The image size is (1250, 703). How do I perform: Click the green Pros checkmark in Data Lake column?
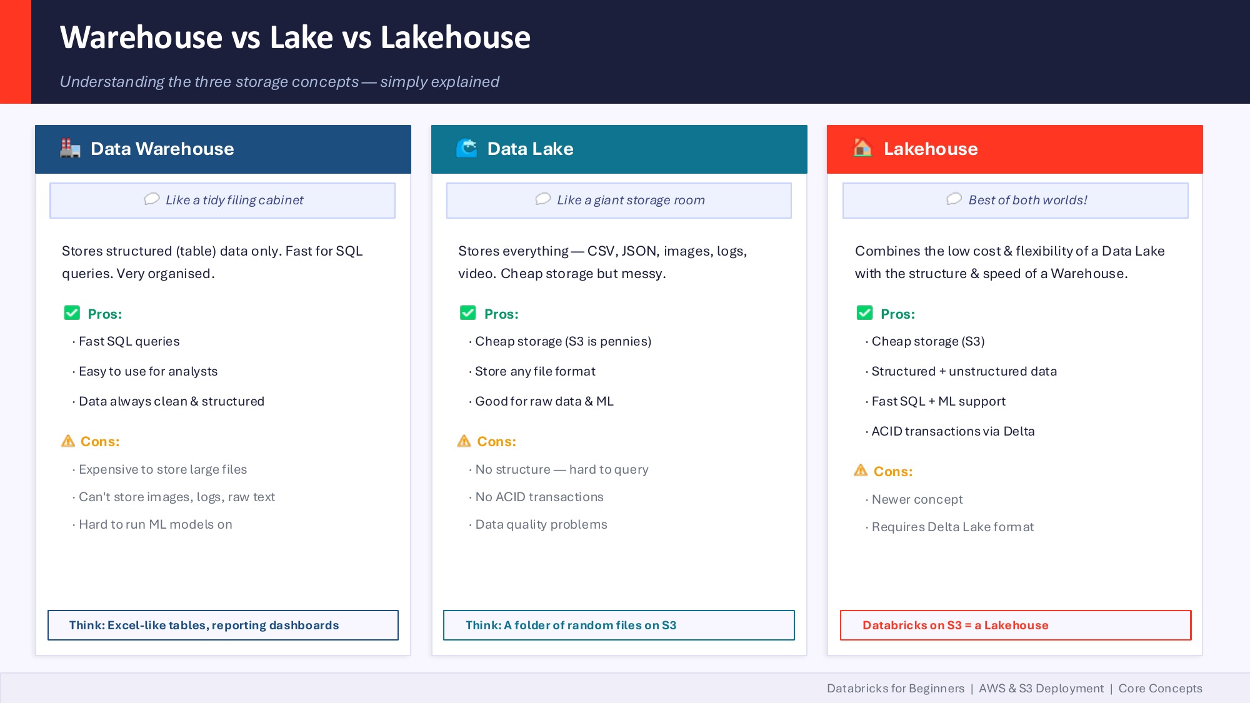point(468,314)
